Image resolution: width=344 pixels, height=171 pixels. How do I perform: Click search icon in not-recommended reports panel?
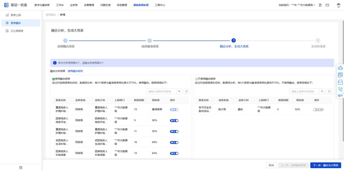[x=322, y=92]
